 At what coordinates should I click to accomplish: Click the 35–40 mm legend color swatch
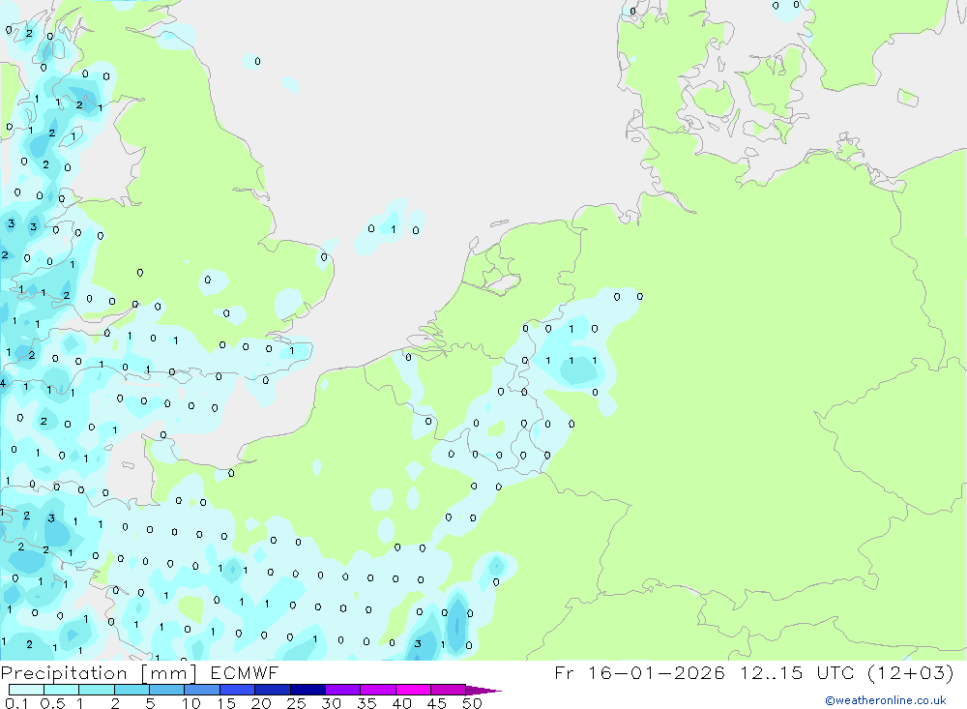pos(378,690)
